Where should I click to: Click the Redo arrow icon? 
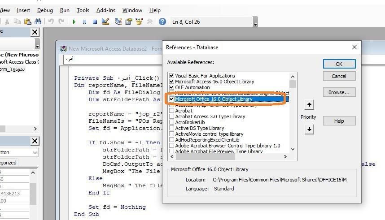click(61, 22)
